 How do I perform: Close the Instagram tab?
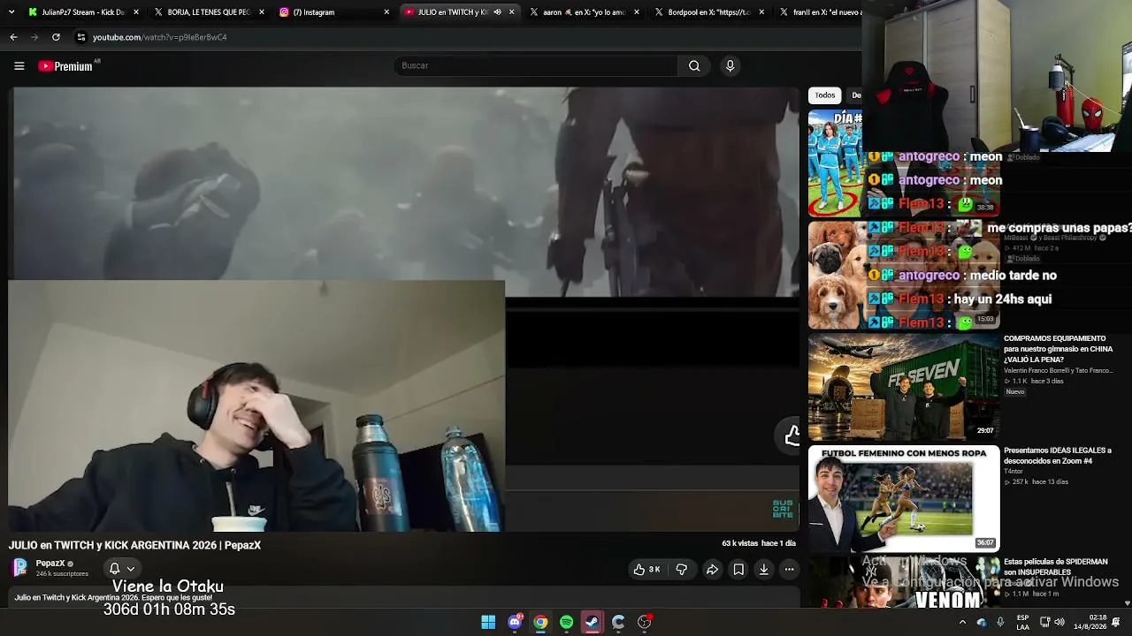pos(386,12)
